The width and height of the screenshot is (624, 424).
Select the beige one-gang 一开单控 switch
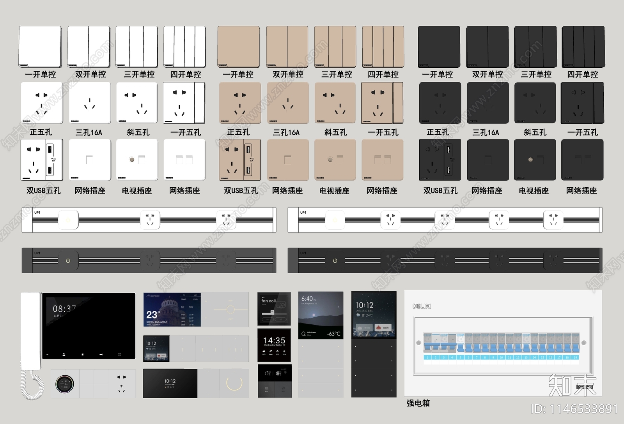coord(239,47)
